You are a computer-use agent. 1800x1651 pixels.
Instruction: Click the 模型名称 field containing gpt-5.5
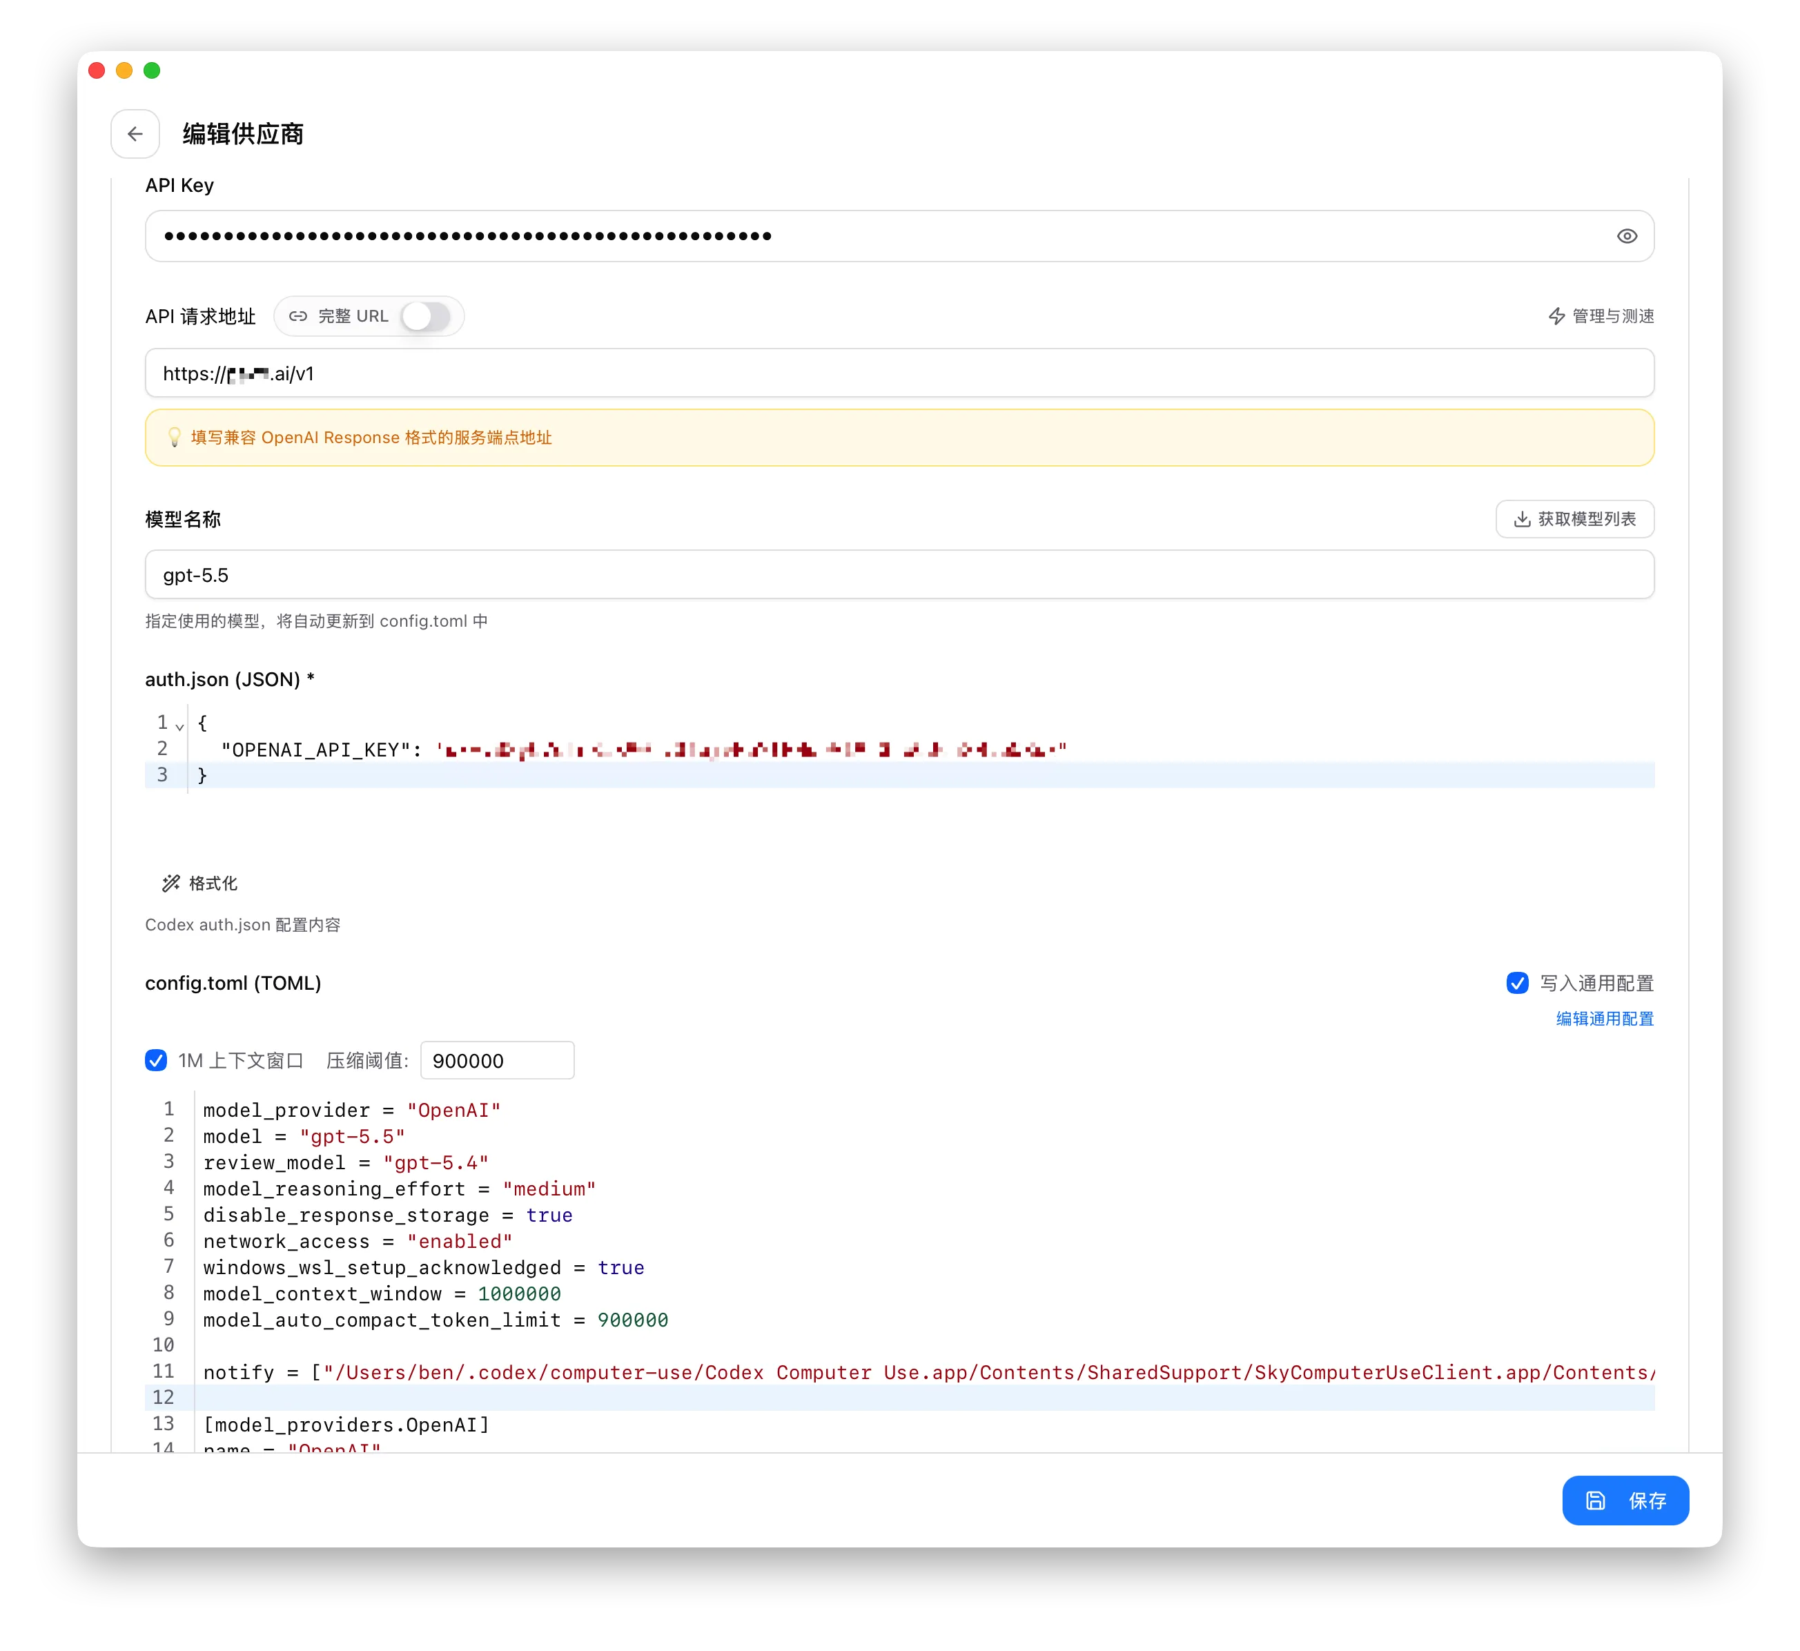[899, 574]
